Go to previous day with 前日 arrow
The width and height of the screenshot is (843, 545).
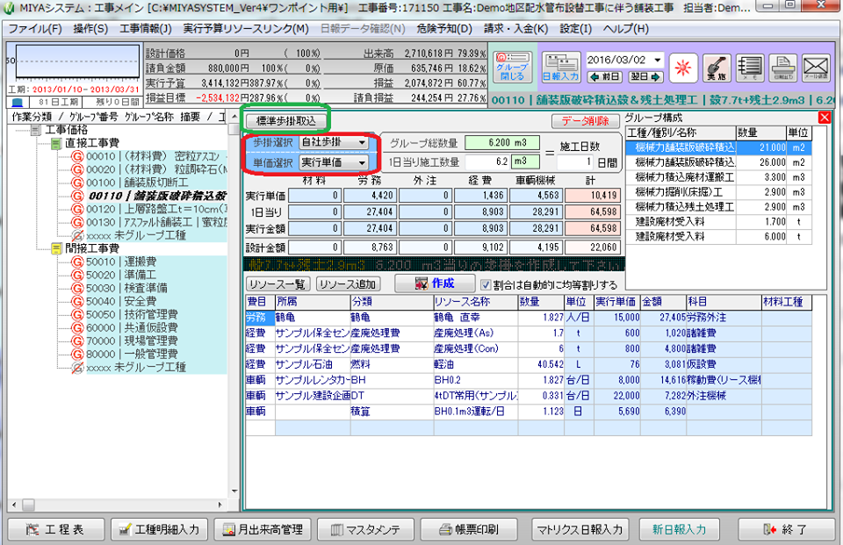pyautogui.click(x=605, y=77)
